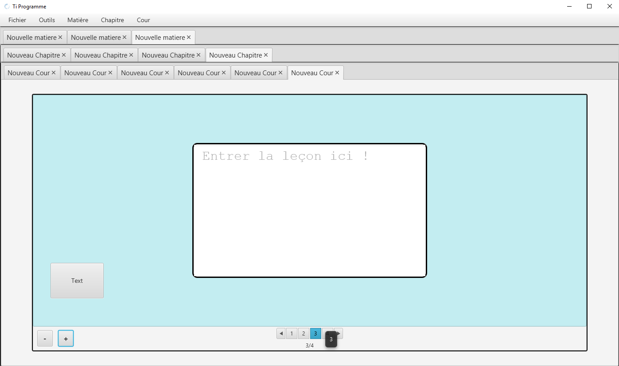
Task: Close the third Nouveau Cour tab
Action: tap(167, 73)
